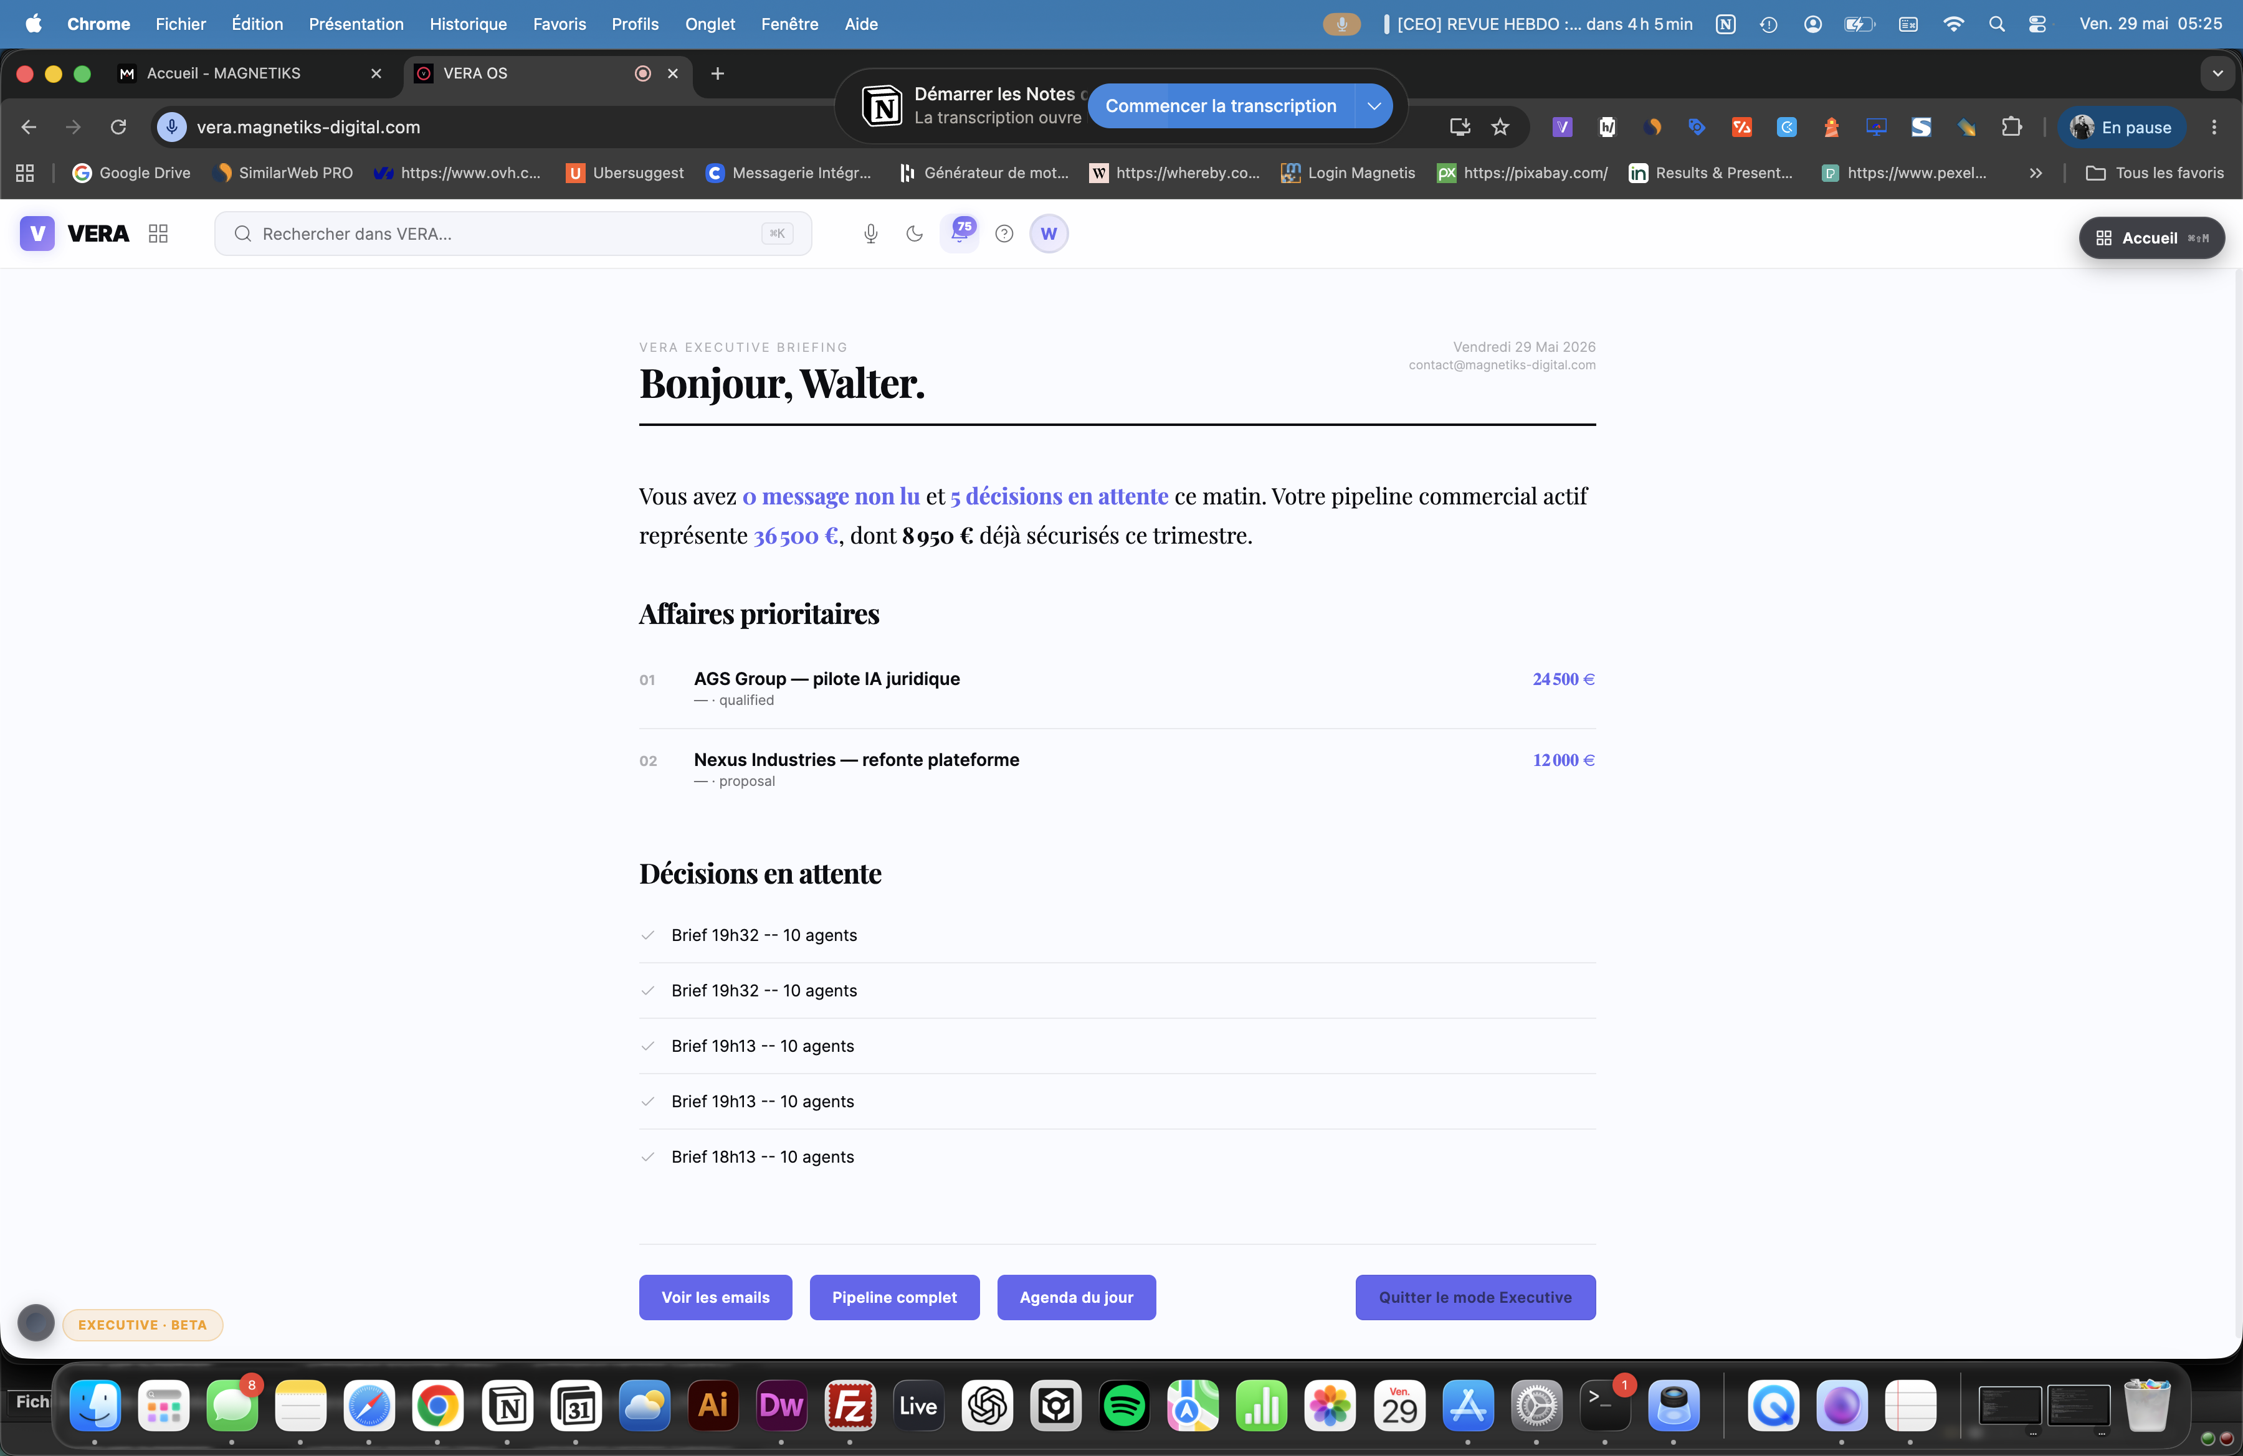Viewport: 2243px width, 1456px height.
Task: Open the purple V extension
Action: pyautogui.click(x=1563, y=127)
